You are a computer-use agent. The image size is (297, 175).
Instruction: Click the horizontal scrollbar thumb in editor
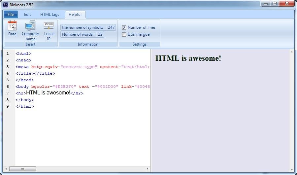coord(22,169)
